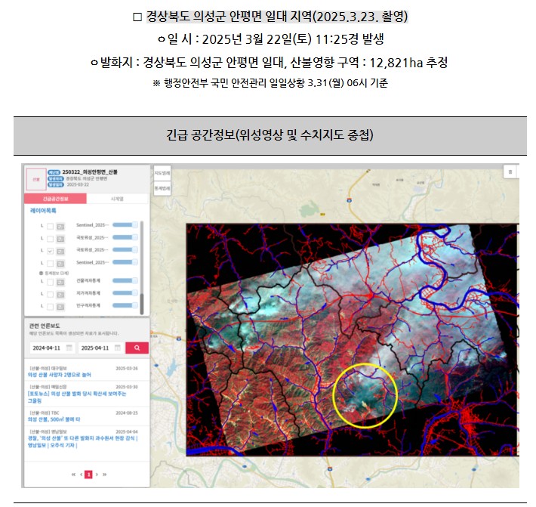The image size is (536, 507).
Task: Click the 산불 thumbnail box in header
Action: tap(35, 178)
